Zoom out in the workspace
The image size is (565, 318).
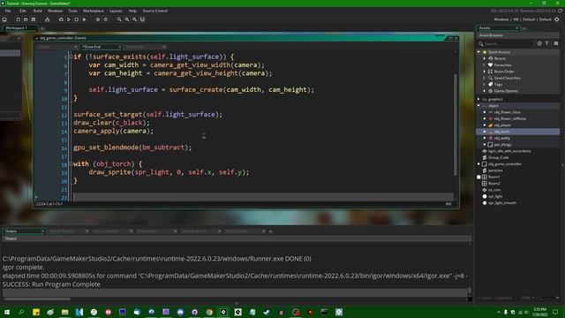(x=119, y=19)
